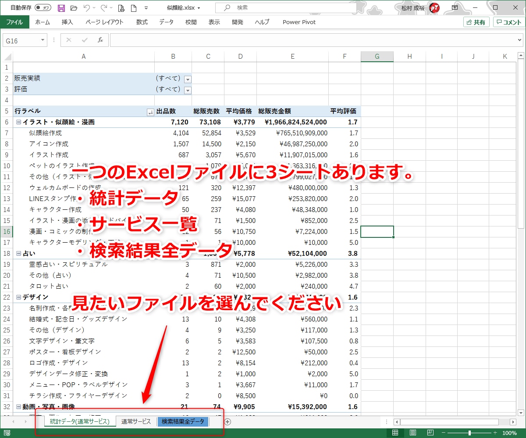Collapse the 占い group
The height and width of the screenshot is (438, 526).
(x=18, y=253)
